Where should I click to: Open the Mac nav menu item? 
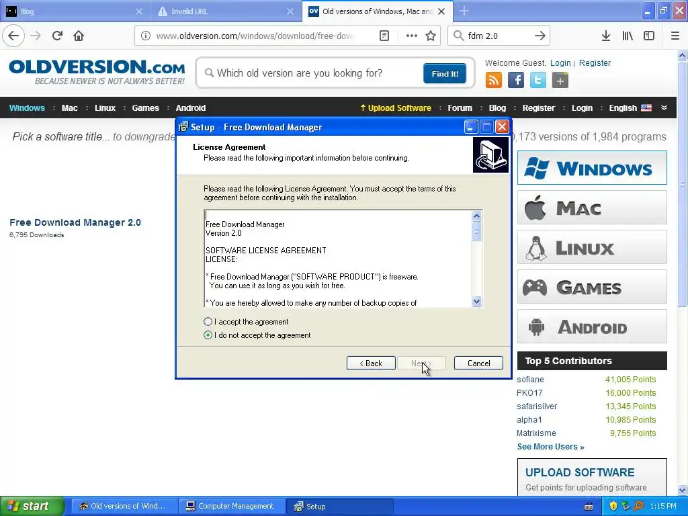(x=69, y=107)
